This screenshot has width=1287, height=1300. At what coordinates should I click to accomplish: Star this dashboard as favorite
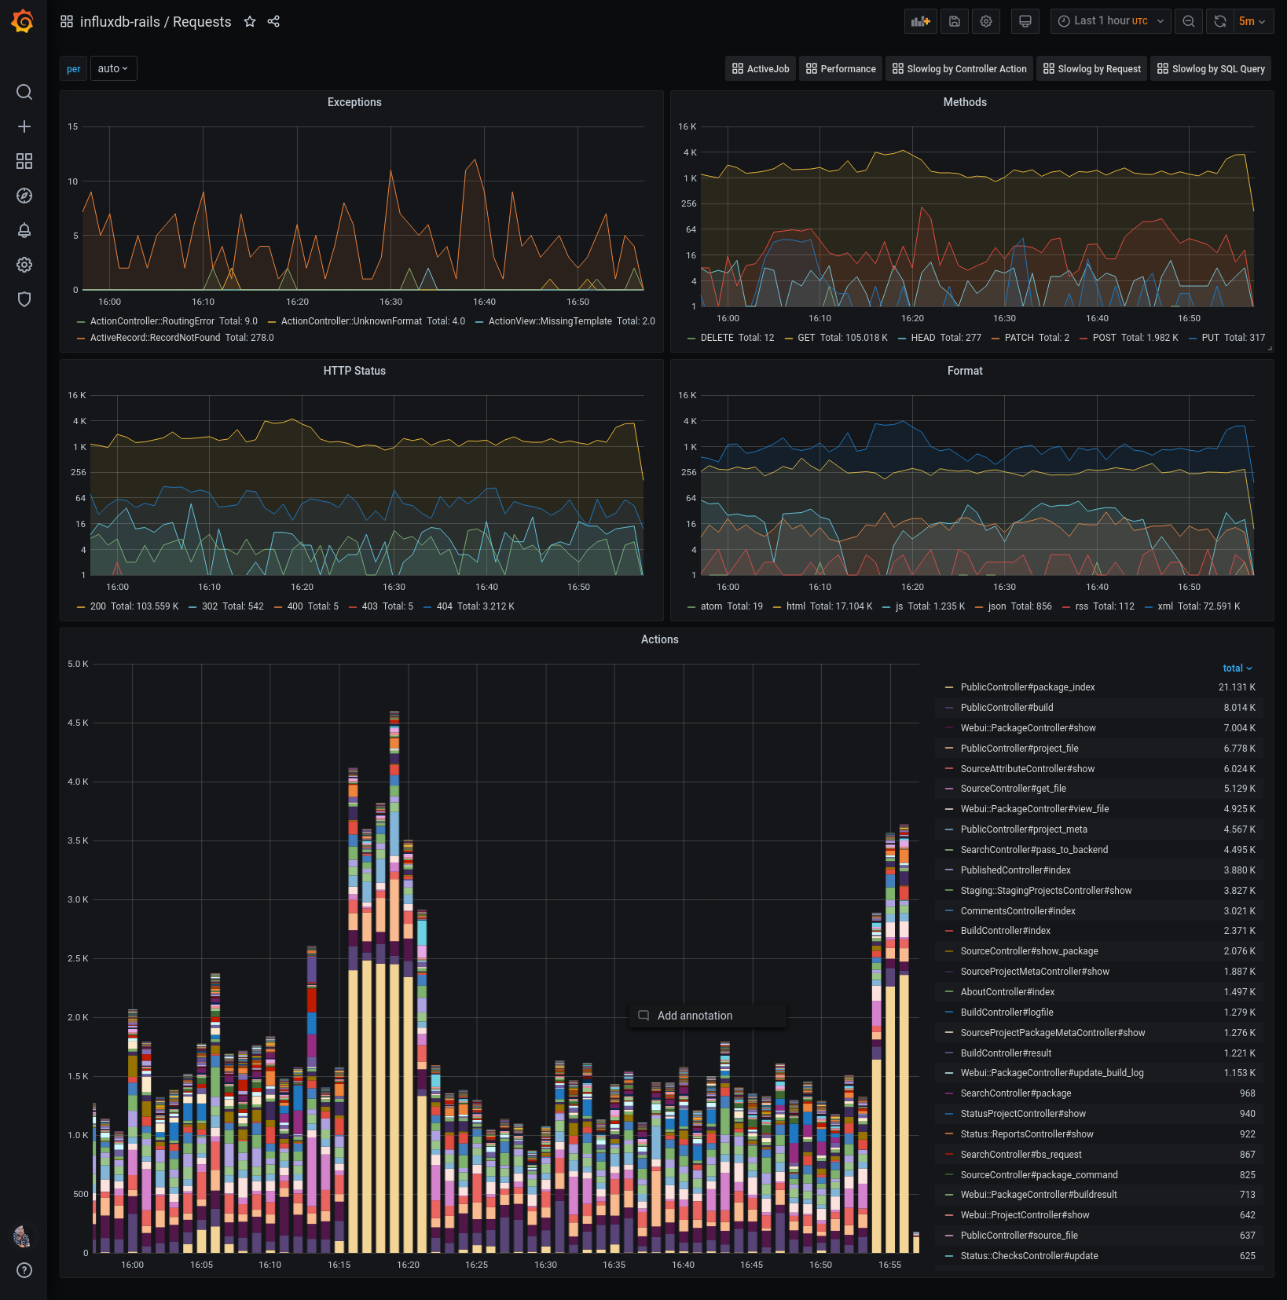click(250, 22)
